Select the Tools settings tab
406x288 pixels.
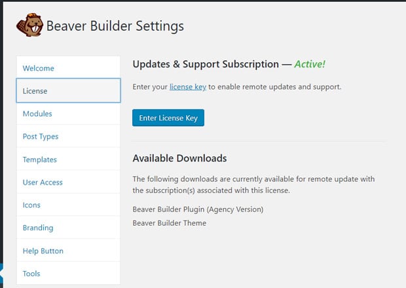click(68, 274)
